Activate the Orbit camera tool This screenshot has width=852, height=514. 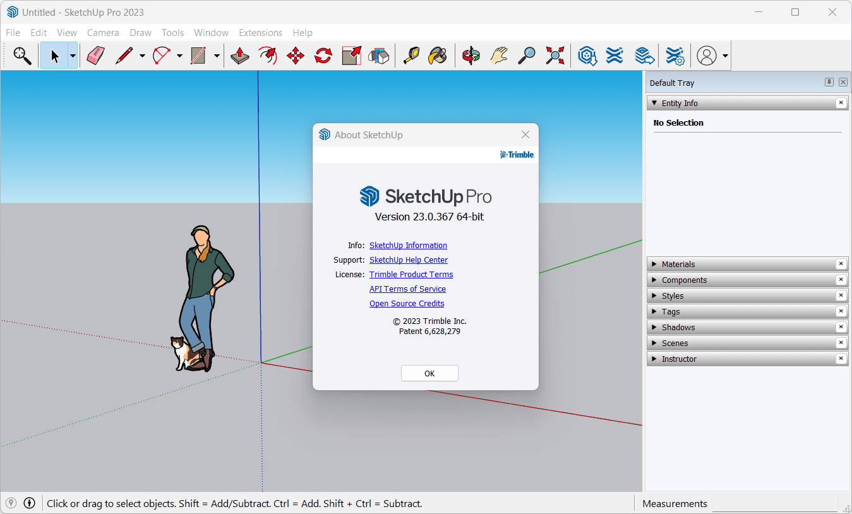[471, 56]
